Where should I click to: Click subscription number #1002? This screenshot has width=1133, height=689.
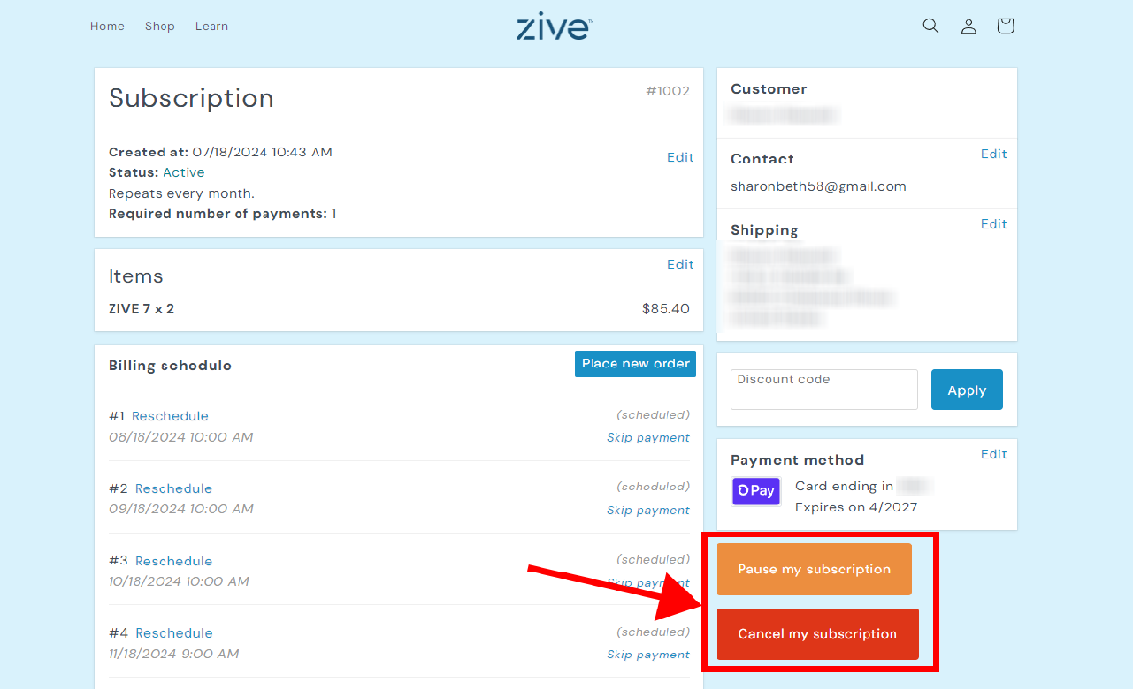[668, 91]
